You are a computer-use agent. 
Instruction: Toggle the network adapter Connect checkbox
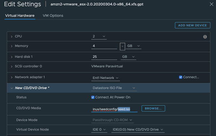point(181,77)
